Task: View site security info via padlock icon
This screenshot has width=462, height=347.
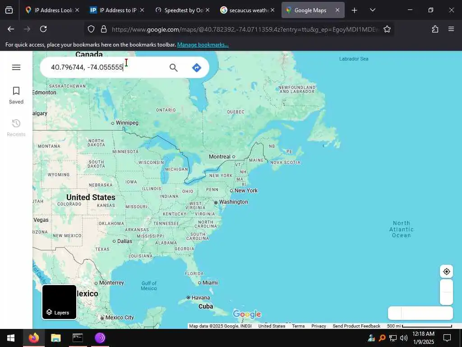Action: point(103,29)
